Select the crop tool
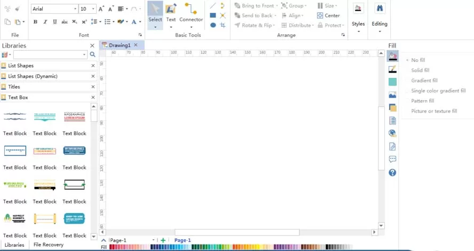This screenshot has width=474, height=251. click(223, 25)
